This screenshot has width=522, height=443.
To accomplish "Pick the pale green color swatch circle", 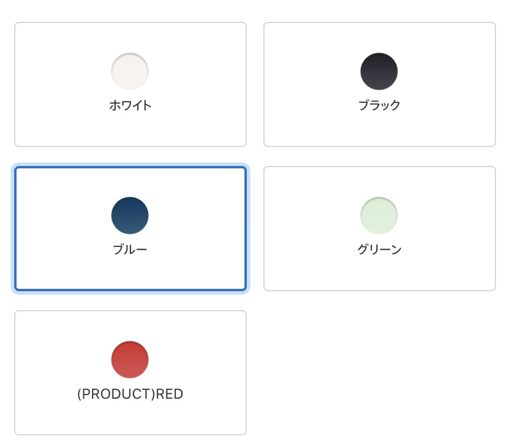I will (x=379, y=216).
